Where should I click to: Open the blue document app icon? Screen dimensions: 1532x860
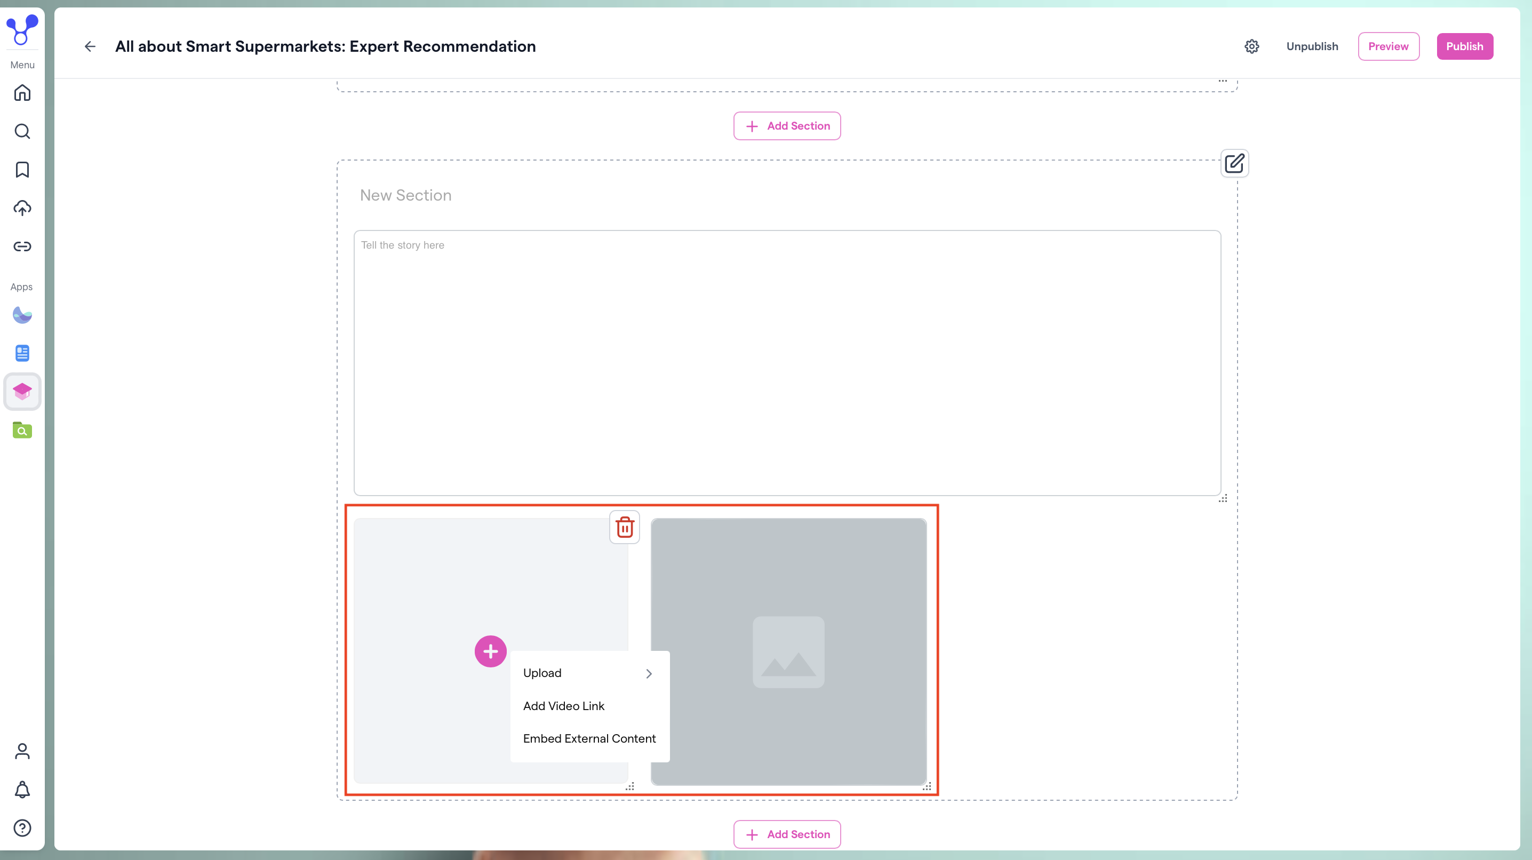(22, 353)
